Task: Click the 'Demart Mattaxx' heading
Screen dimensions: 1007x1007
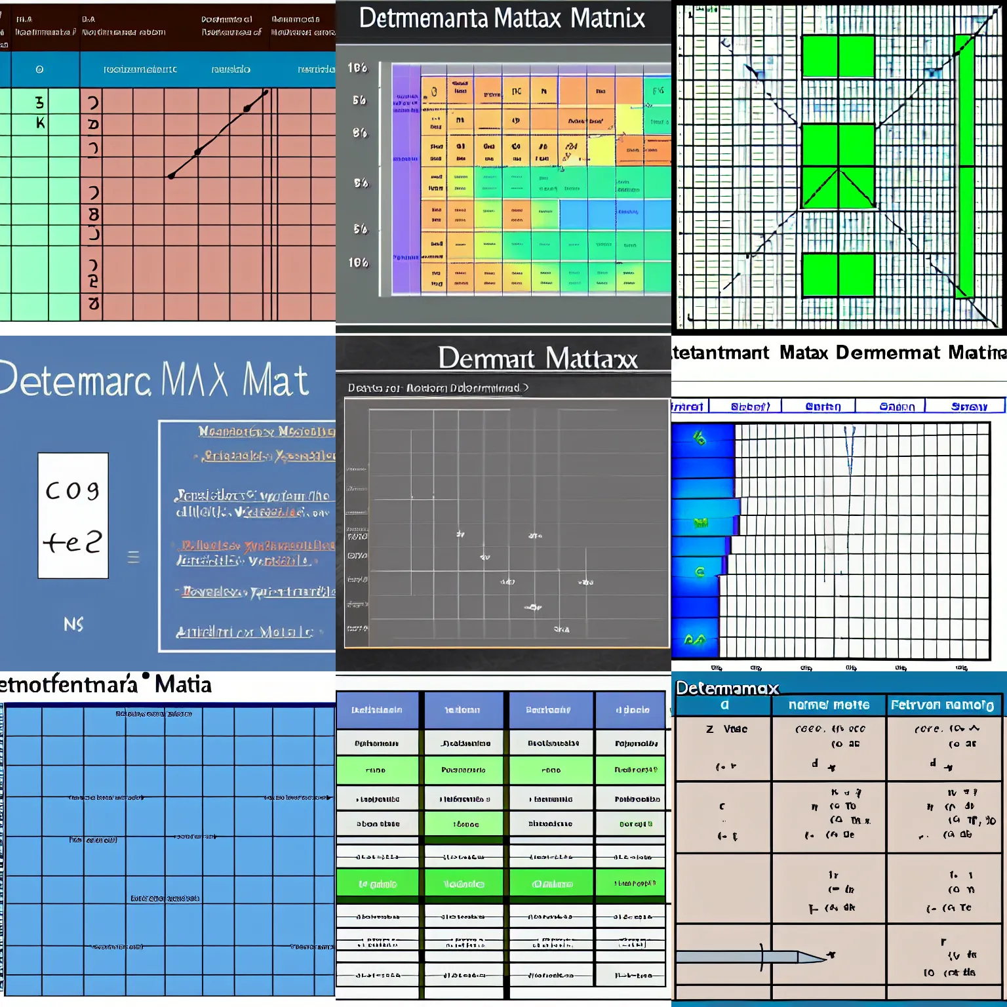Action: (x=538, y=358)
